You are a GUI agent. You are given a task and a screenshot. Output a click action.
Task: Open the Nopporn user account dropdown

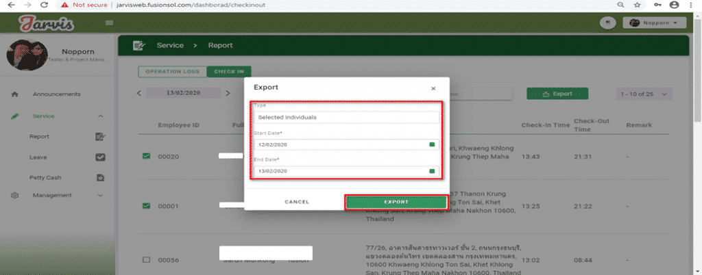654,23
